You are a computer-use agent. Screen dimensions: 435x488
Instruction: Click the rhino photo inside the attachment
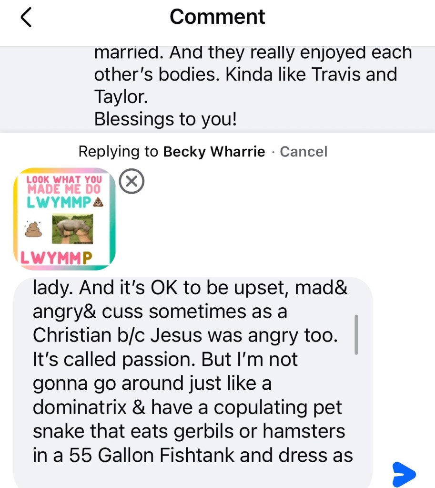[x=72, y=228]
